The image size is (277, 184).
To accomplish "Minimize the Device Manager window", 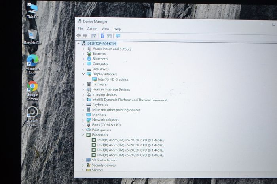I will pos(262,24).
